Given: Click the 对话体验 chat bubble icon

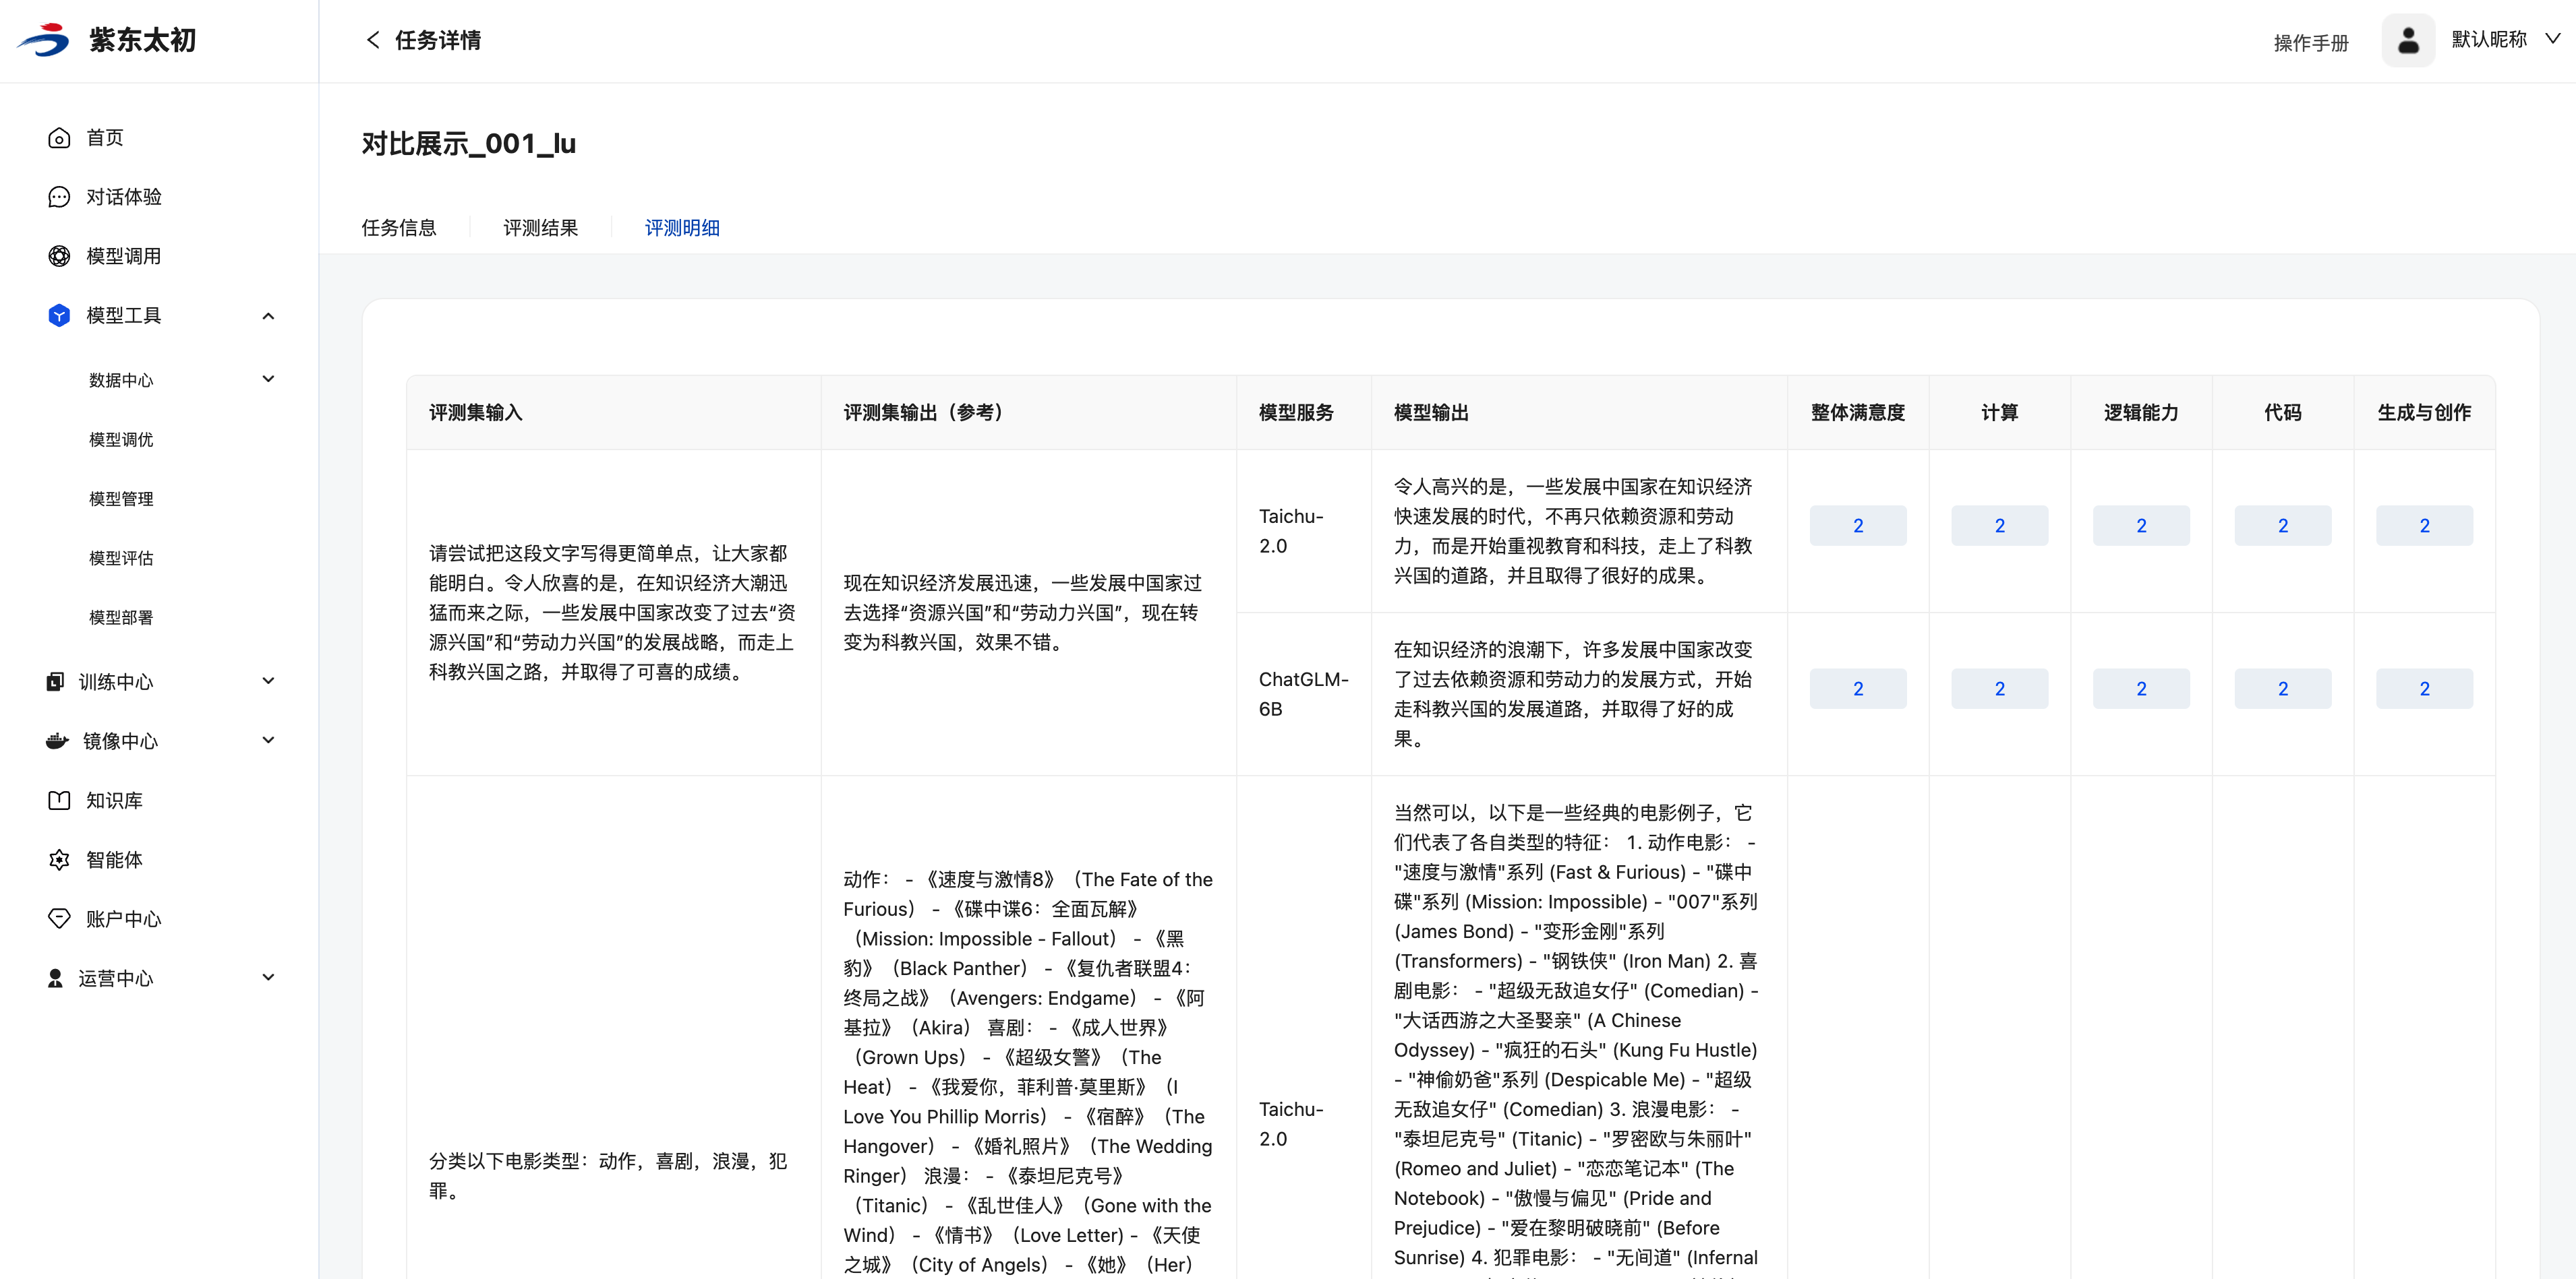Looking at the screenshot, I should (59, 197).
